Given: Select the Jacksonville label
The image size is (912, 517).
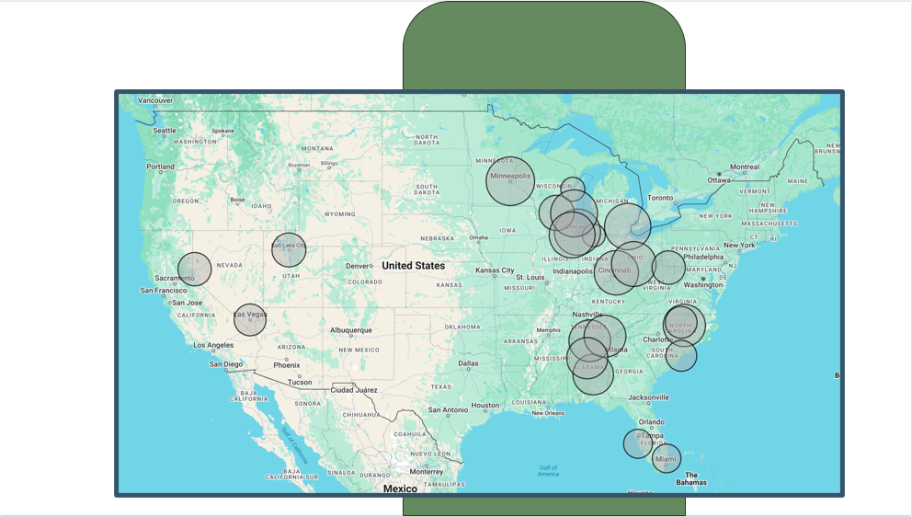Looking at the screenshot, I should tap(648, 397).
